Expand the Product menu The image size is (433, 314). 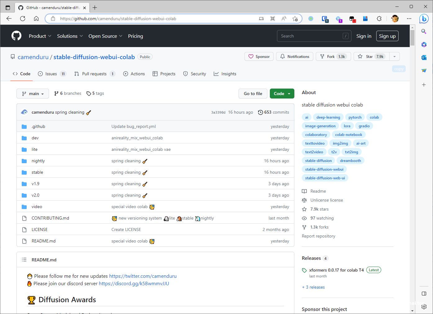tap(40, 36)
